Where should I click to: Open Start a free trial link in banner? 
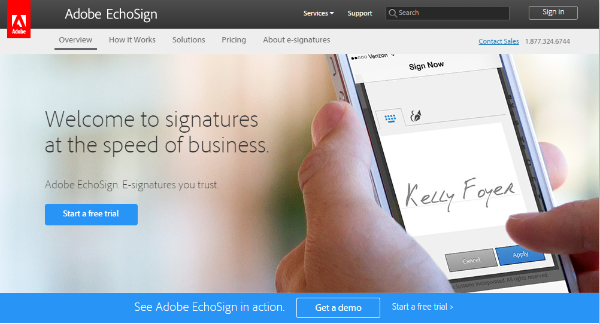(422, 307)
